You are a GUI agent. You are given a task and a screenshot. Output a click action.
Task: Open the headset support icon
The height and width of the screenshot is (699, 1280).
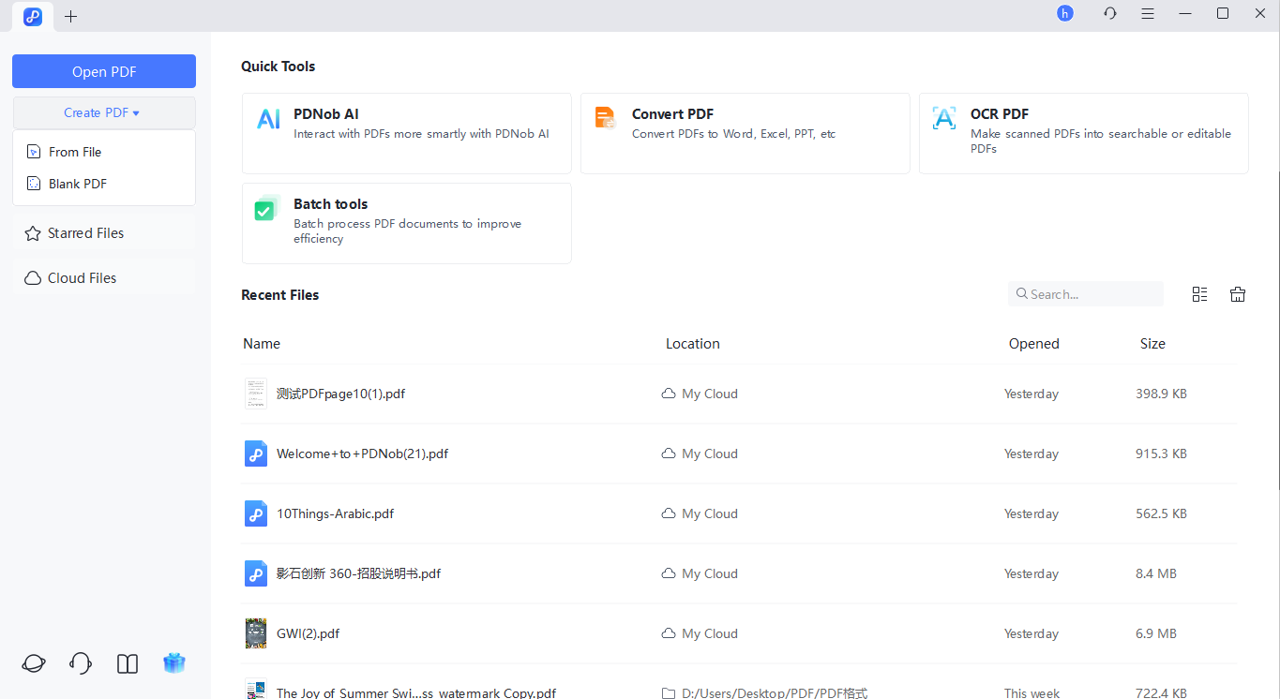81,663
